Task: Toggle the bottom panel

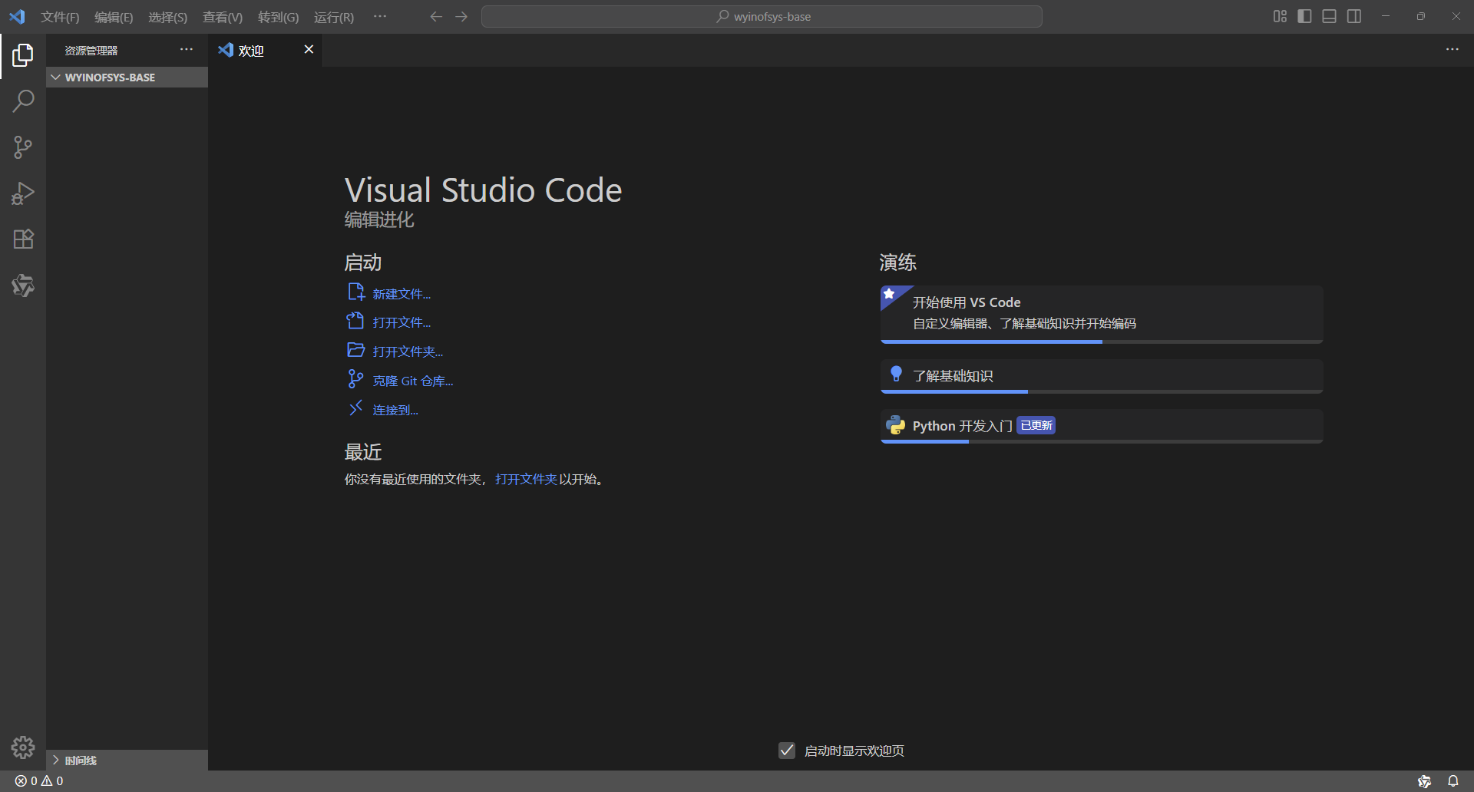Action: [1330, 16]
